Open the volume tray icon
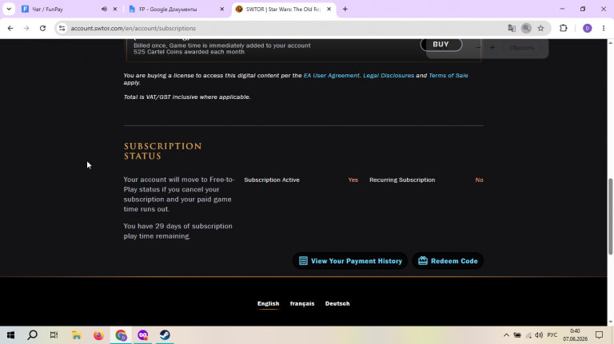This screenshot has width=614, height=344. tap(539, 335)
